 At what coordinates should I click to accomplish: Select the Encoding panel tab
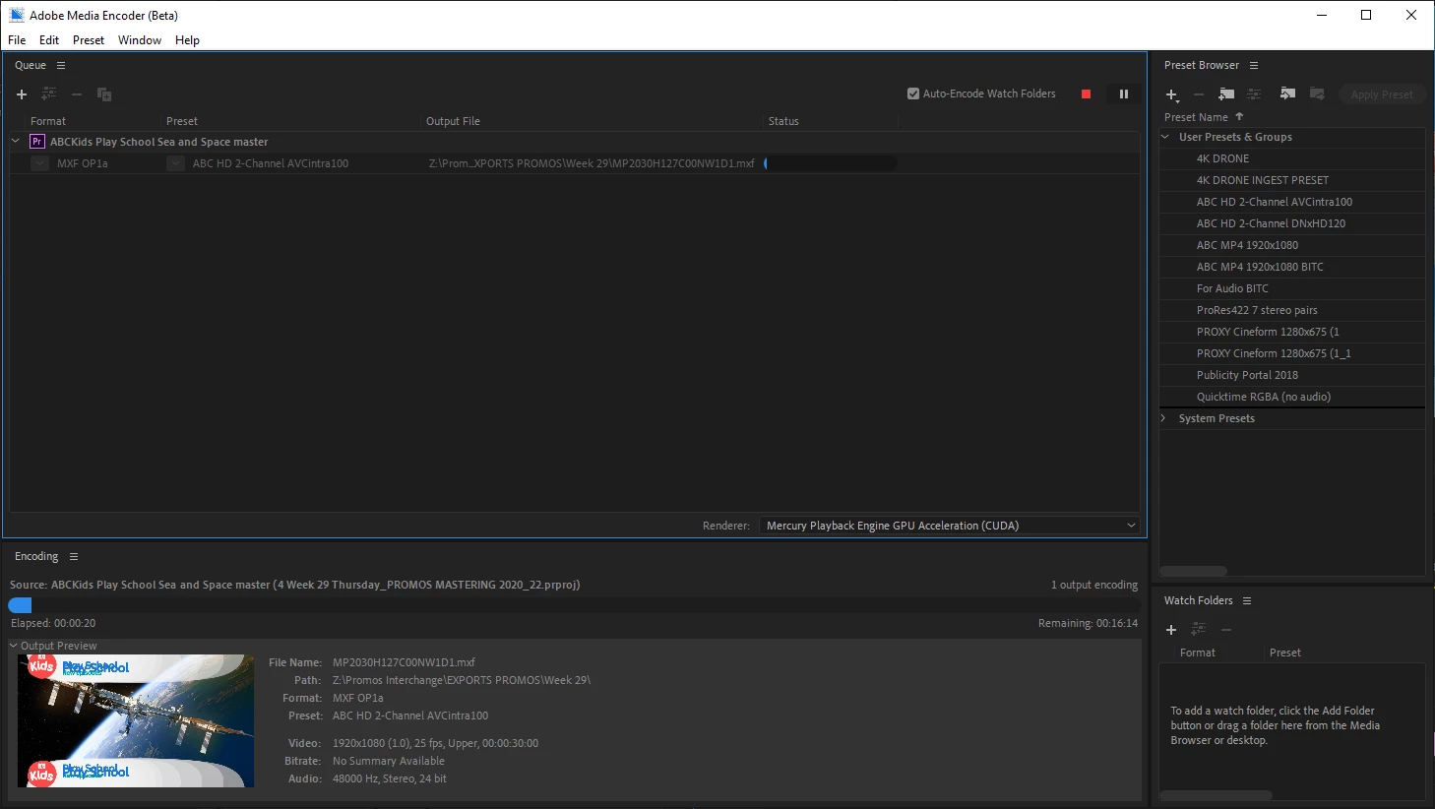pos(36,557)
